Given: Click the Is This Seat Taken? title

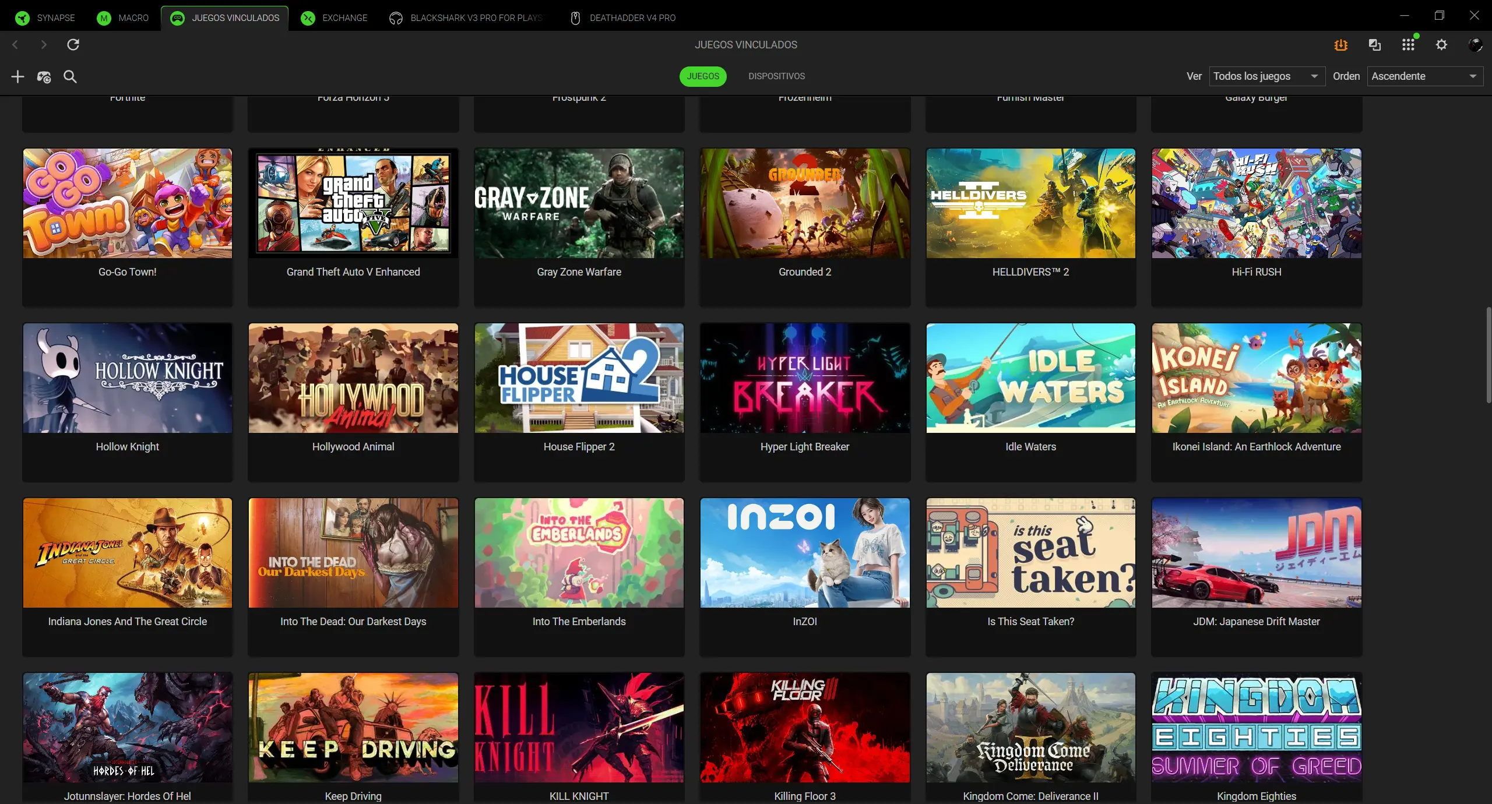Looking at the screenshot, I should click(1031, 622).
